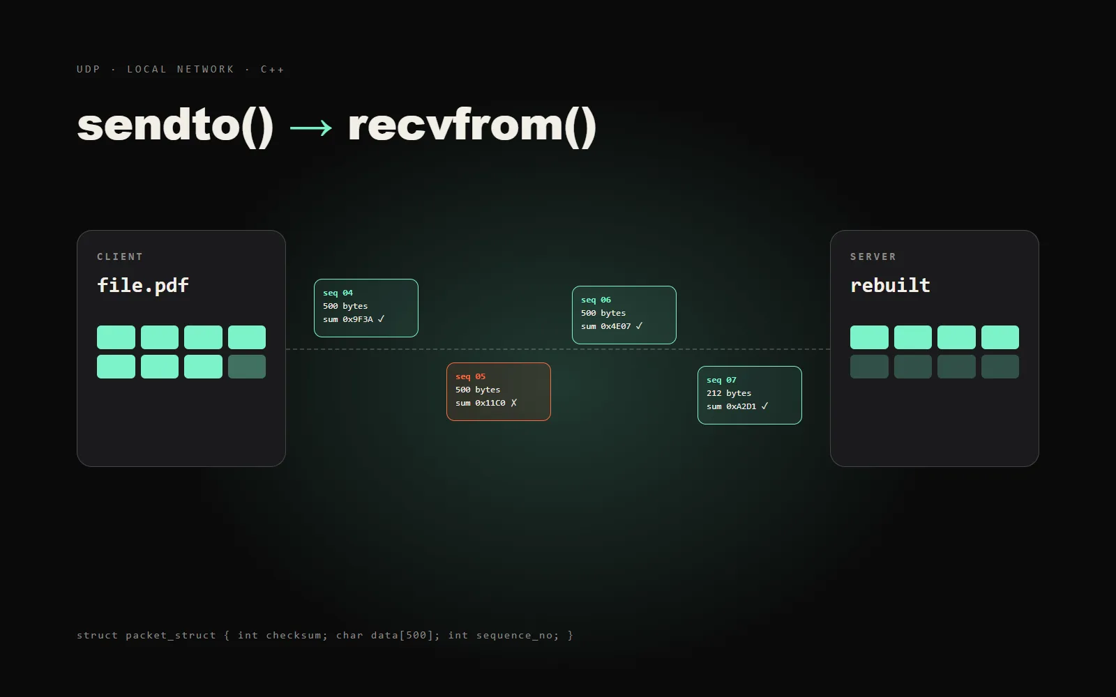Viewport: 1116px width, 697px height.
Task: Click the rebuilt title in the server panel
Action: coord(890,285)
